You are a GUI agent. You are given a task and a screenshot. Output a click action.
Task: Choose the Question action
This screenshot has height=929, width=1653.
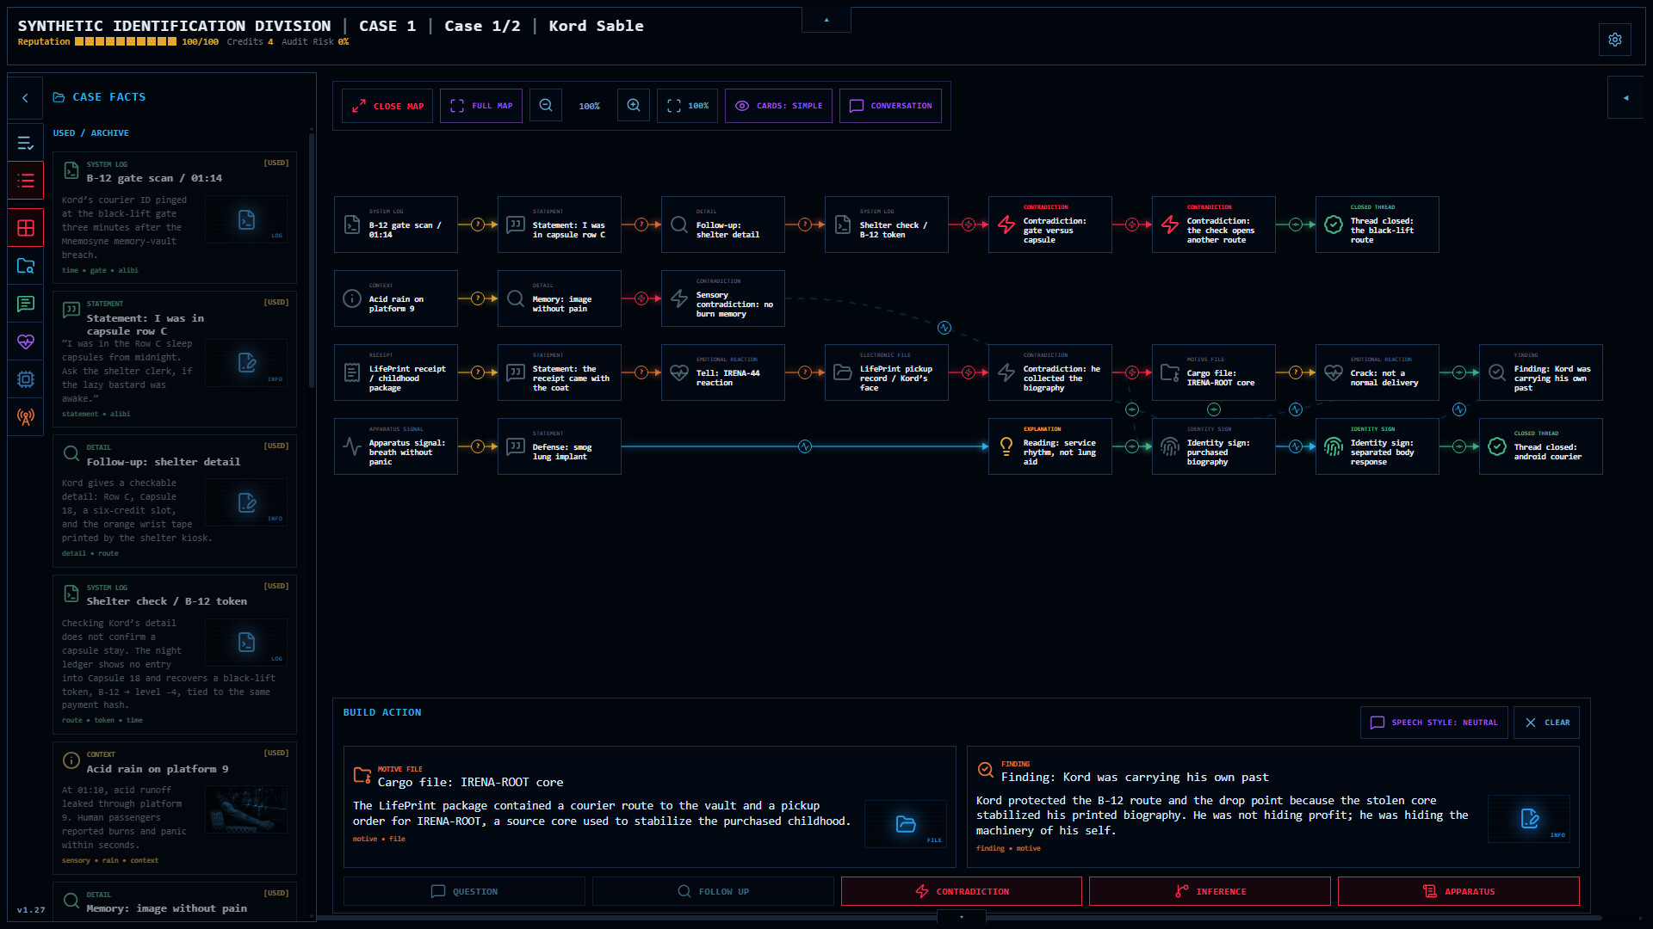pyautogui.click(x=464, y=891)
